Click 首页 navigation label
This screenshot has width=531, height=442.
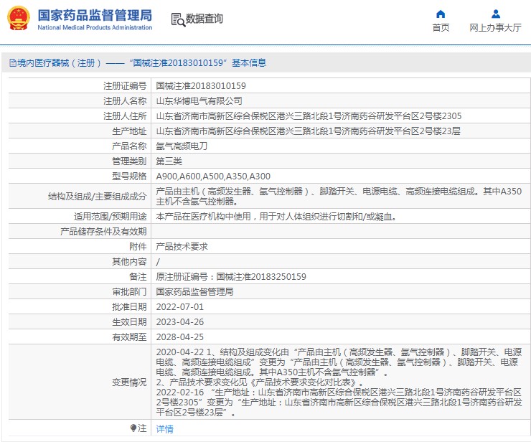[x=441, y=27]
